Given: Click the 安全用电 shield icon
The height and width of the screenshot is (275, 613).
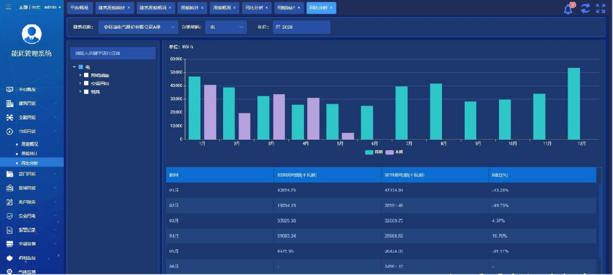Looking at the screenshot, I should [x=10, y=216].
